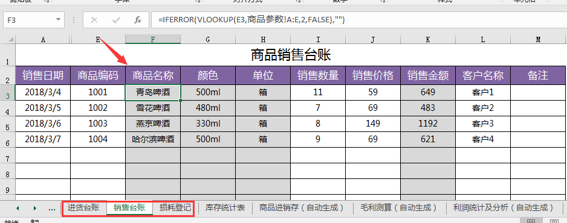This screenshot has width=567, height=223.
Task: Click the 商品销售台账 title cell
Action: [290, 55]
